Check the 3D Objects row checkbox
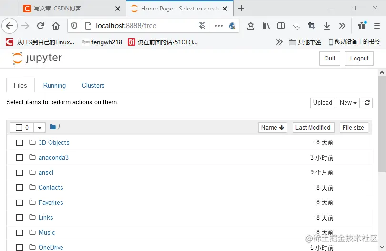Image resolution: width=386 pixels, height=251 pixels. [x=20, y=143]
